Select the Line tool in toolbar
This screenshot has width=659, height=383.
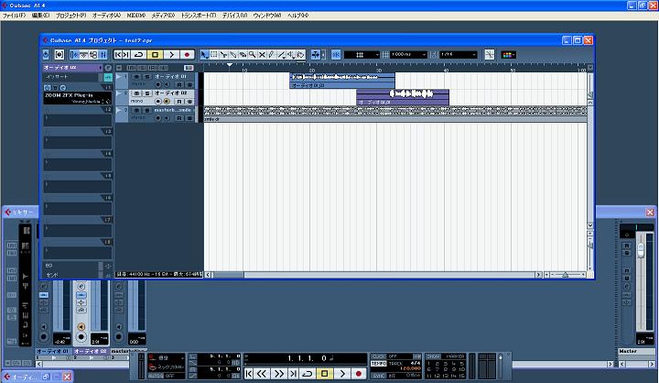pyautogui.click(x=281, y=55)
